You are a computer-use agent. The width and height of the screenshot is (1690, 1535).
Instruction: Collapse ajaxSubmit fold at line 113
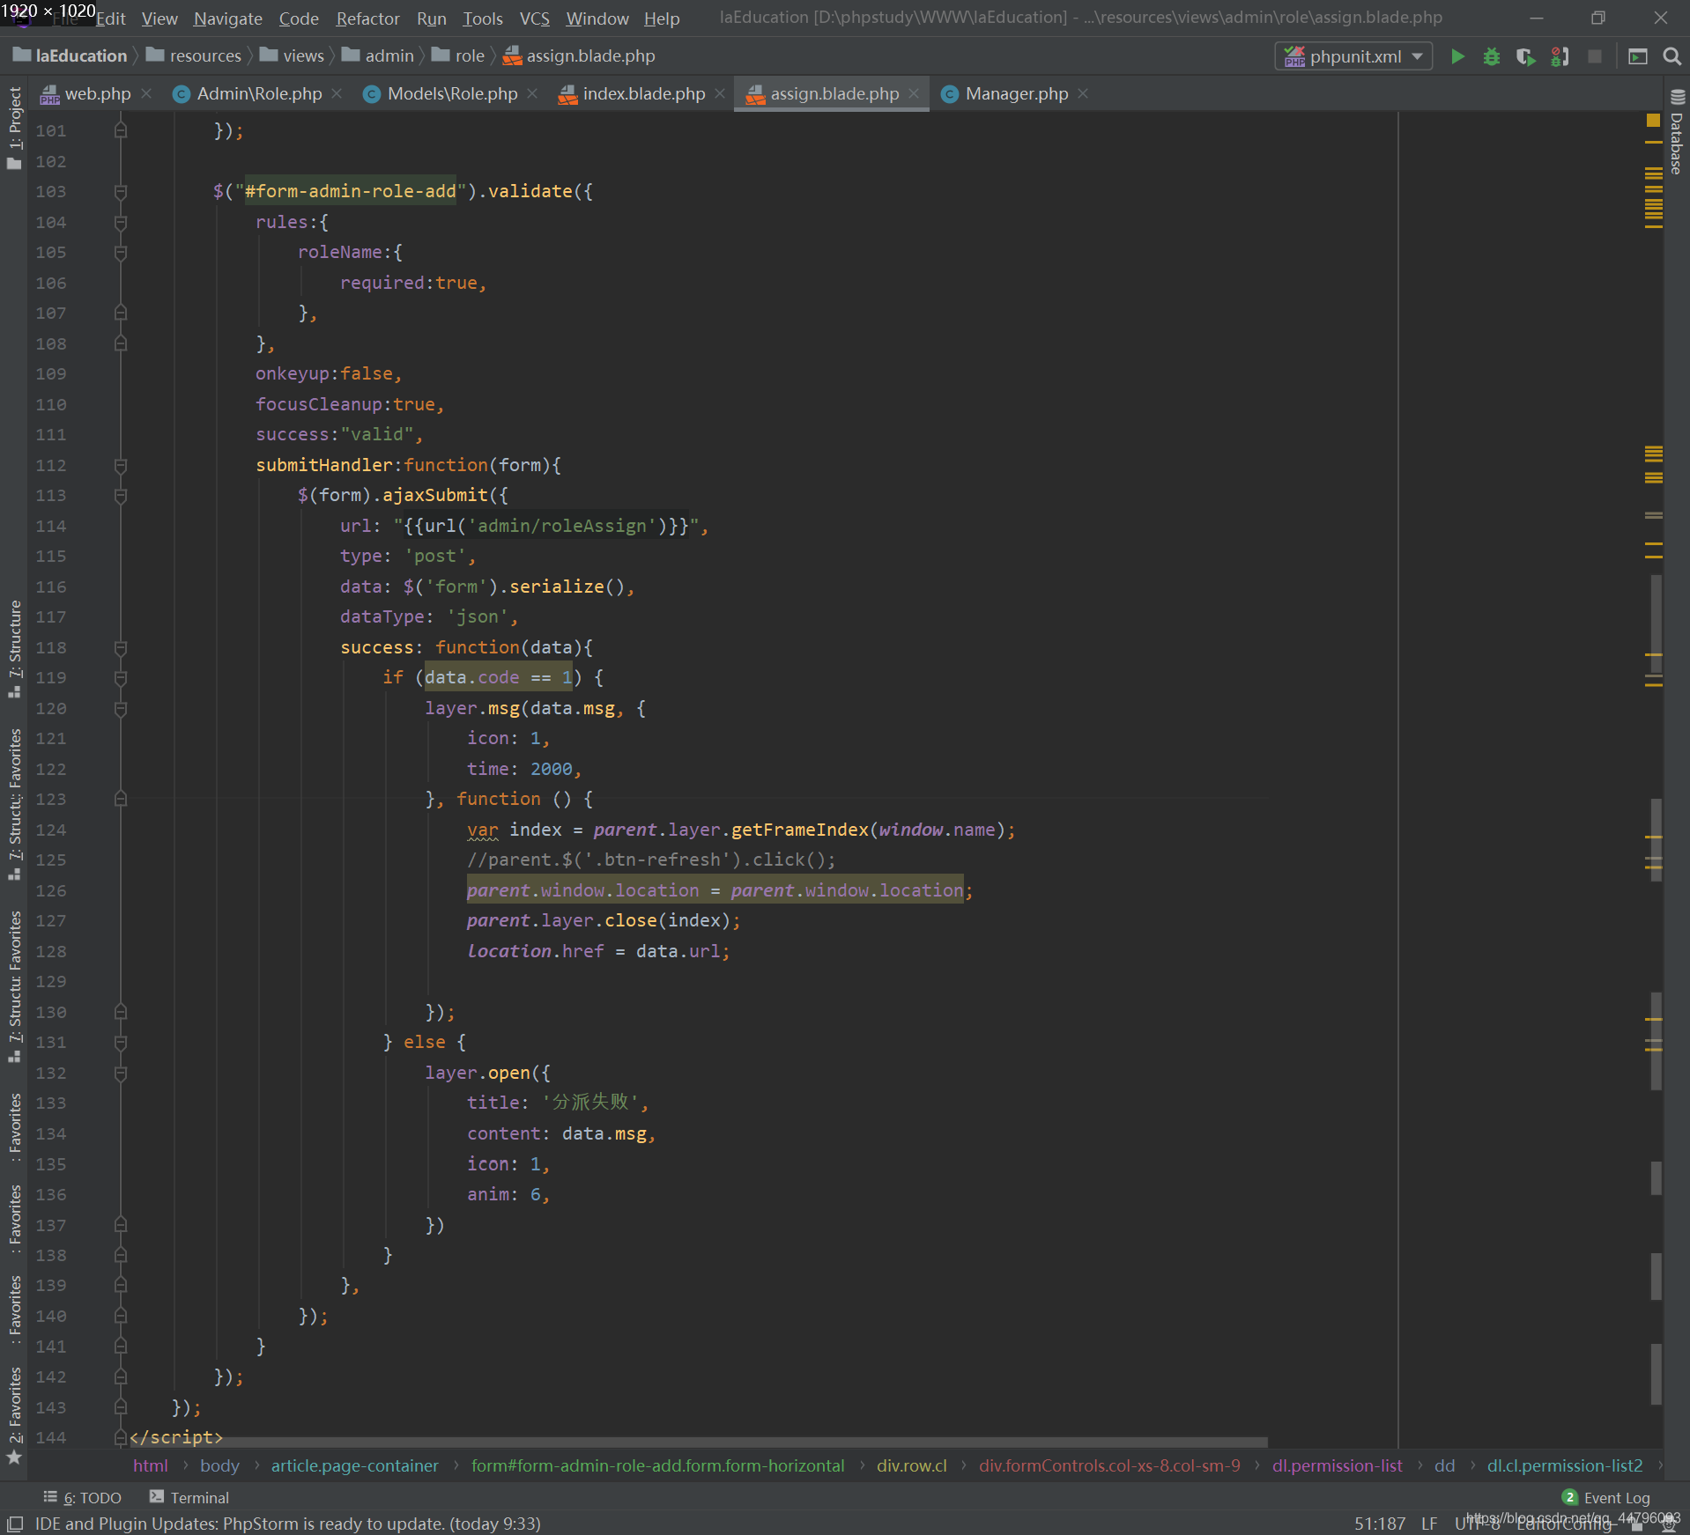click(121, 495)
